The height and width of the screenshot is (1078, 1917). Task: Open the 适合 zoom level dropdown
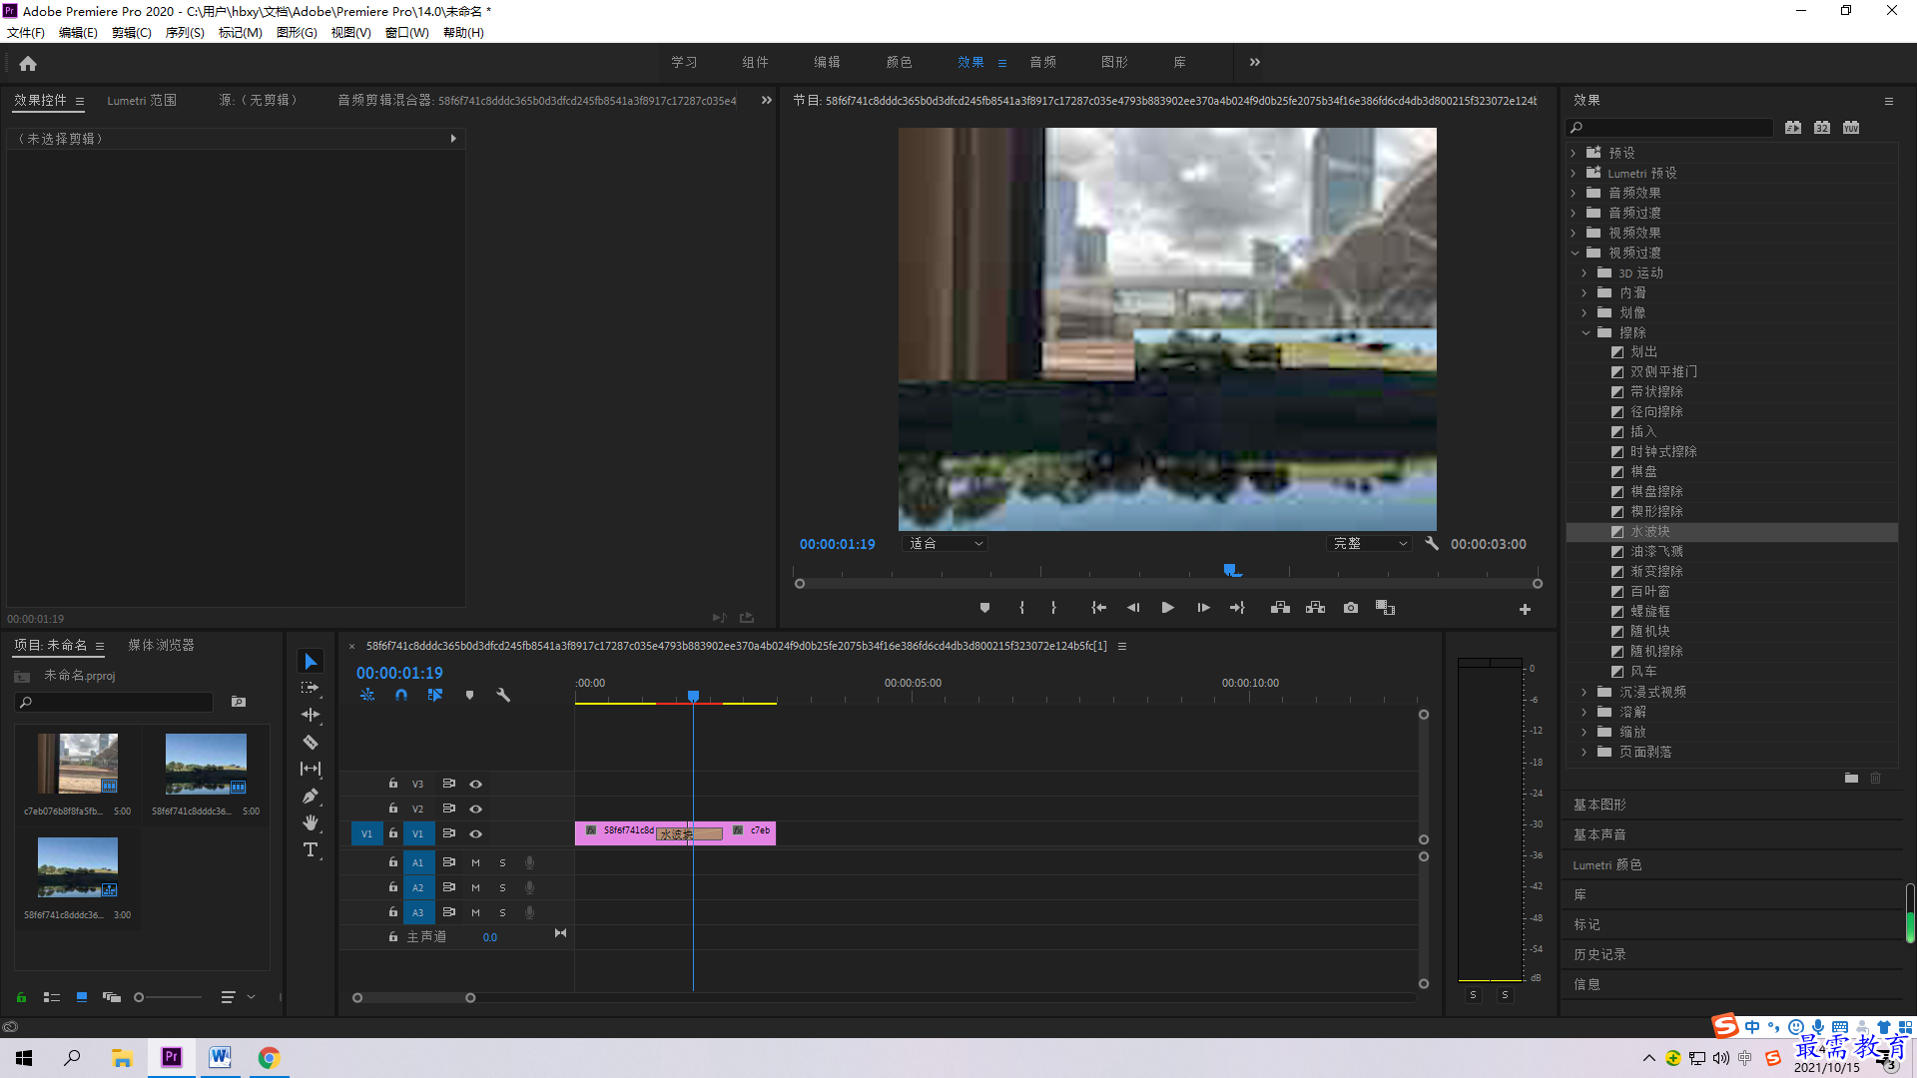945,544
